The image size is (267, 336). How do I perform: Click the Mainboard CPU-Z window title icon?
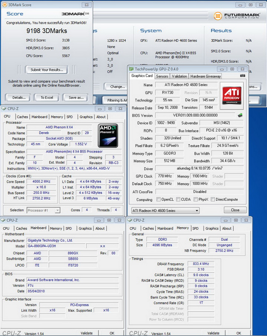coord(3,220)
